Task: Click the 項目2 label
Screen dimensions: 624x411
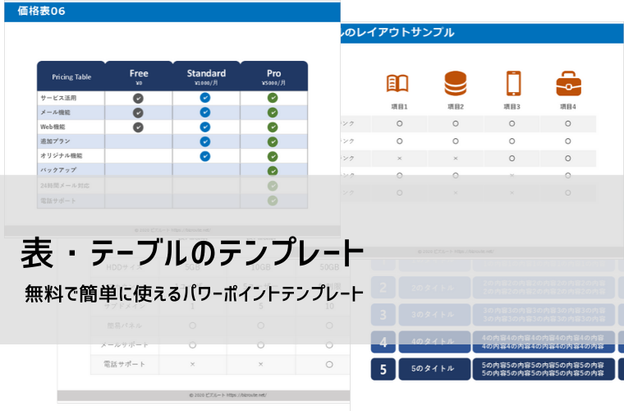Action: coord(456,107)
